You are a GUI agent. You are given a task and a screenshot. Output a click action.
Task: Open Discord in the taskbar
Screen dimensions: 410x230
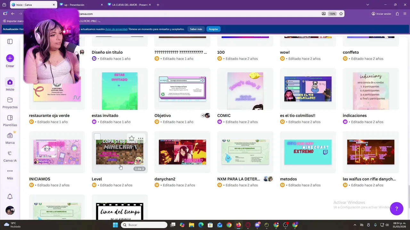pyautogui.click(x=257, y=225)
